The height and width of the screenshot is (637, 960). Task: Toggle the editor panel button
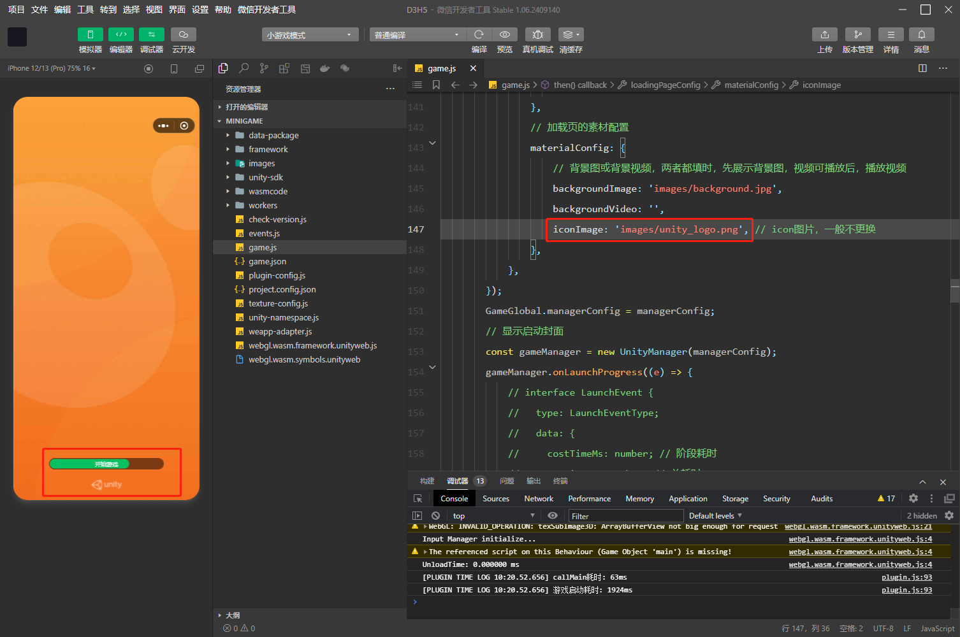120,34
